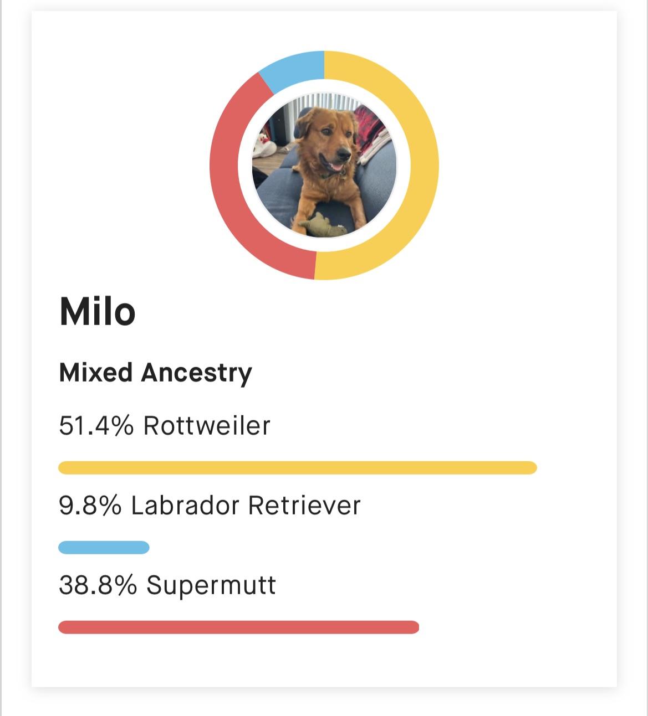The image size is (648, 716).
Task: Click the Milo name heading
Action: [98, 312]
